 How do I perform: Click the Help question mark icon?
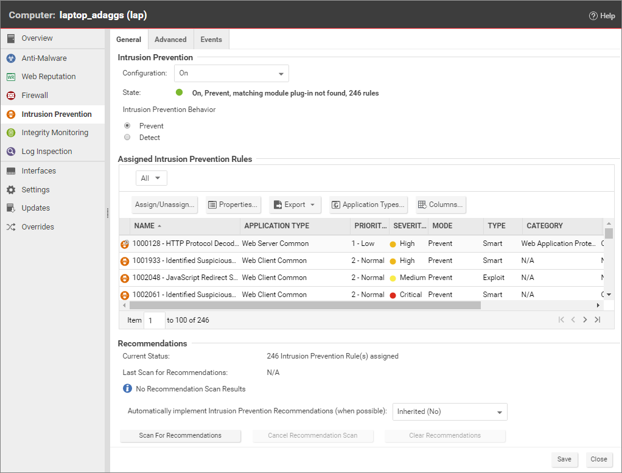(593, 16)
